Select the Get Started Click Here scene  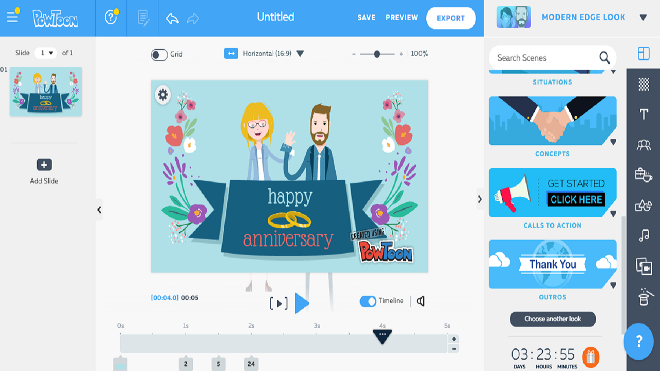click(x=552, y=193)
